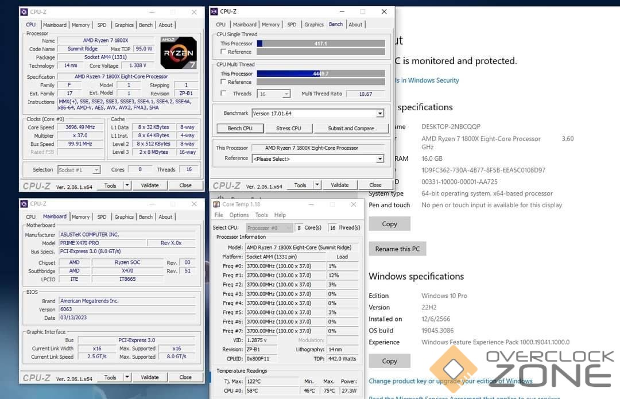This screenshot has width=620, height=399.
Task: Open the About tab in the Bench window
Action: point(355,25)
